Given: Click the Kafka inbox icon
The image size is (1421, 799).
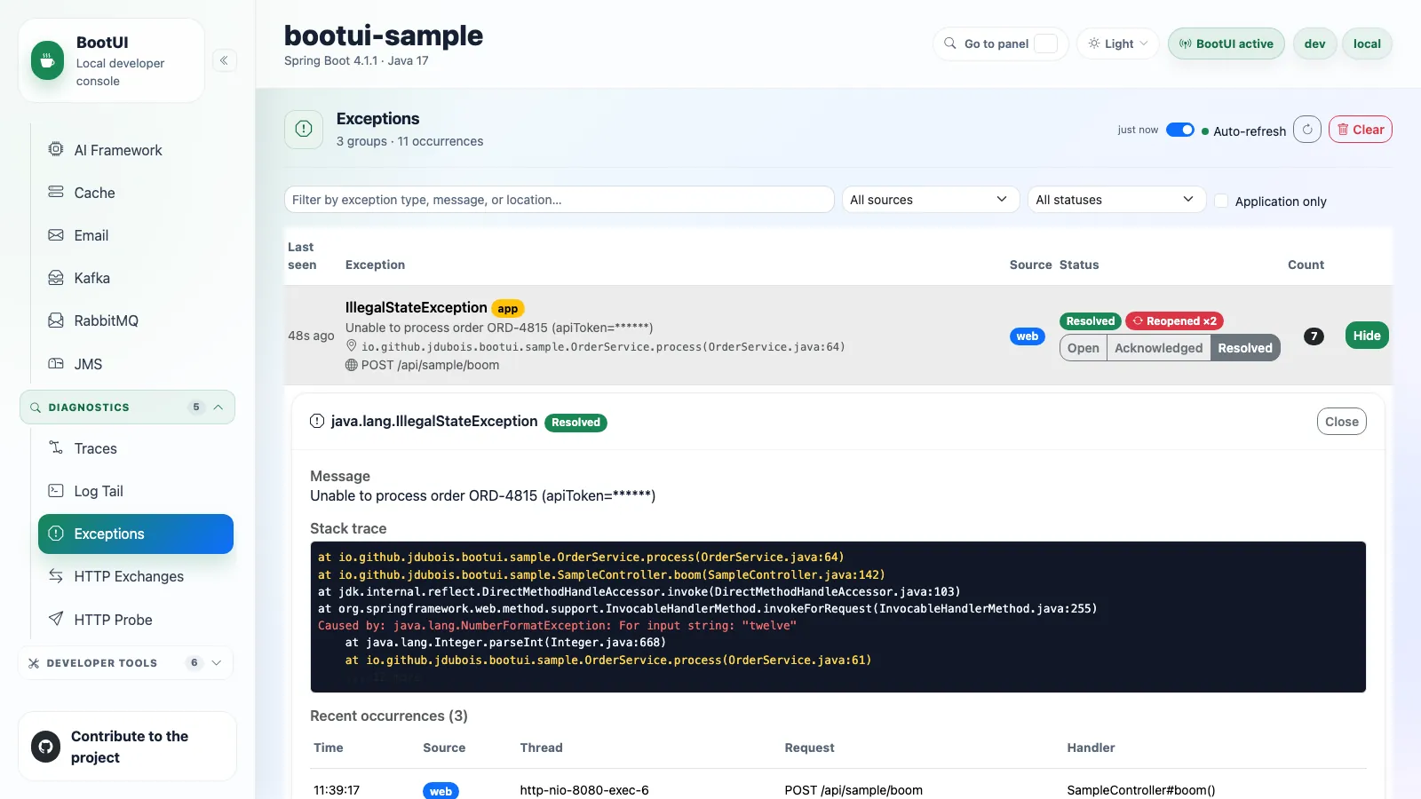Looking at the screenshot, I should [56, 277].
